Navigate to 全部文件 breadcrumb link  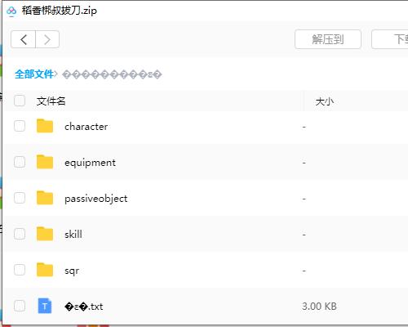(34, 74)
